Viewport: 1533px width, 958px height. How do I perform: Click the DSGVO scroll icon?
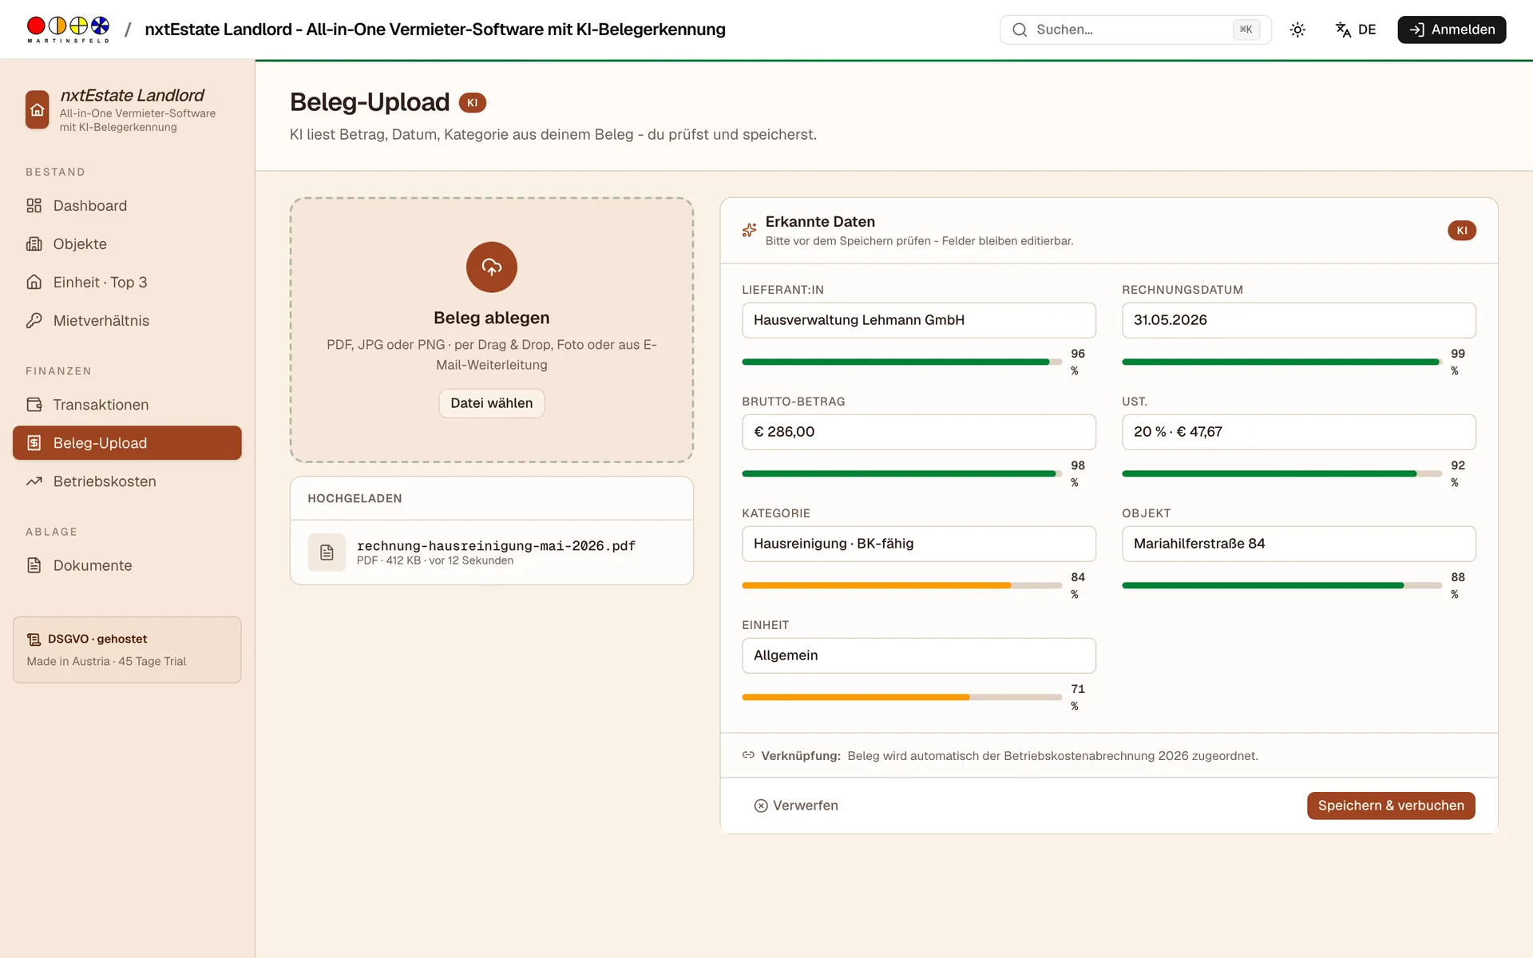click(34, 639)
